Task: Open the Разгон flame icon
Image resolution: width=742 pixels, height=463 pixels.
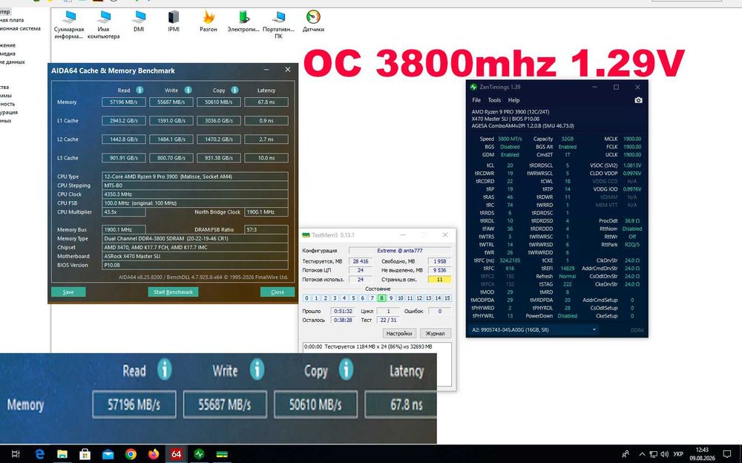Action: (x=209, y=22)
